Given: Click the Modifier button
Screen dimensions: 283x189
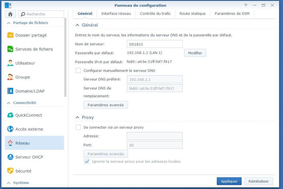Looking at the screenshot, I should click(x=195, y=53).
